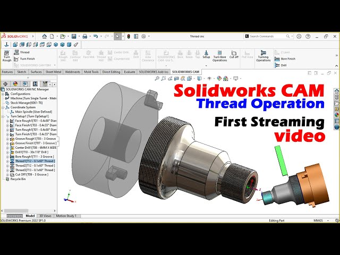
Task: Open the 3D Views bottom tab
Action: [45, 216]
